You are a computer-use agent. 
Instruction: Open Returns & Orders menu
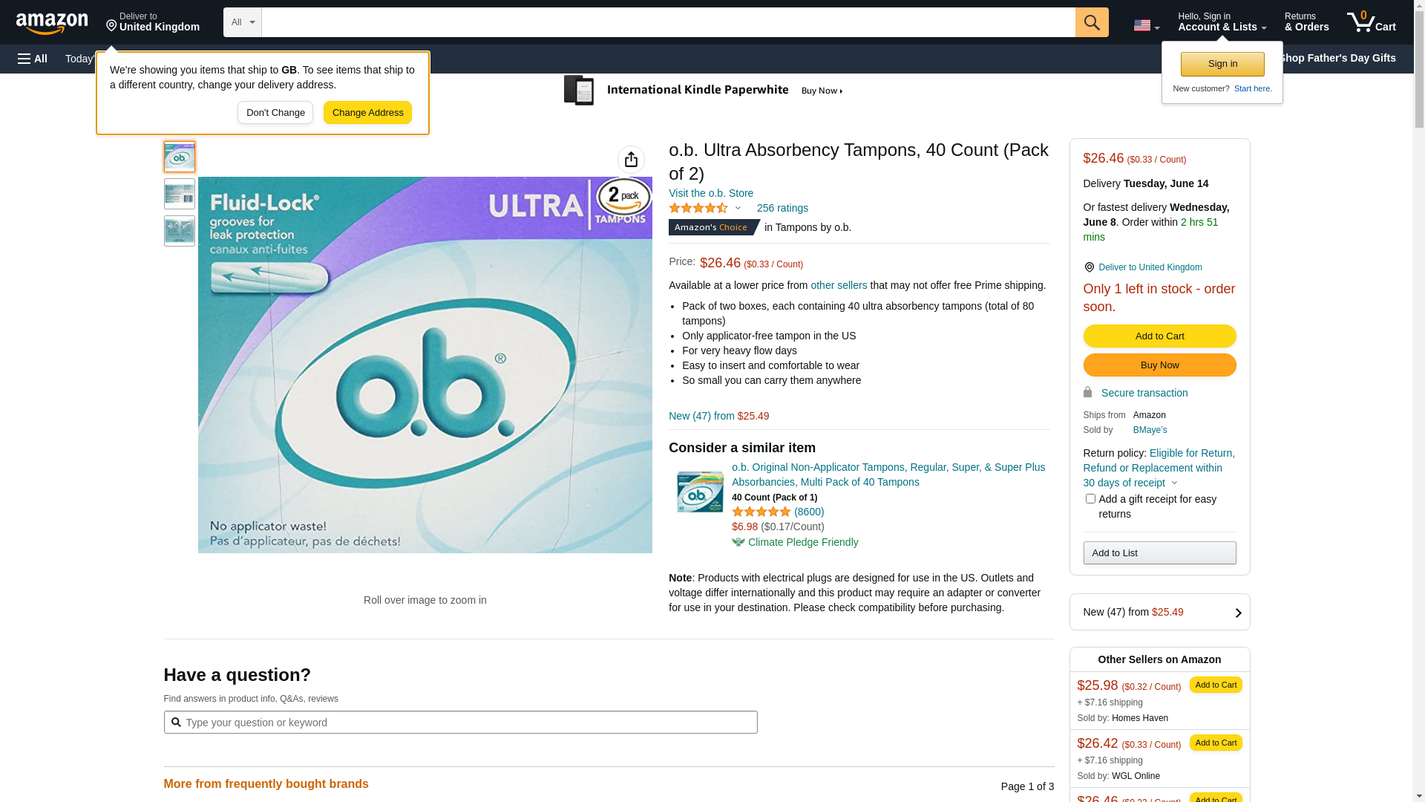(1306, 22)
